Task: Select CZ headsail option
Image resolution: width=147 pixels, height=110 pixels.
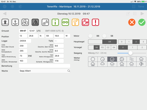Action: point(108,47)
